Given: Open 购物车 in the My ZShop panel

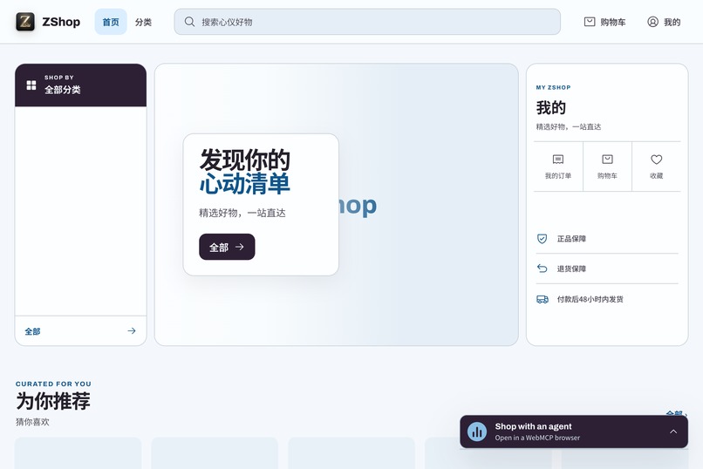Looking at the screenshot, I should (608, 167).
